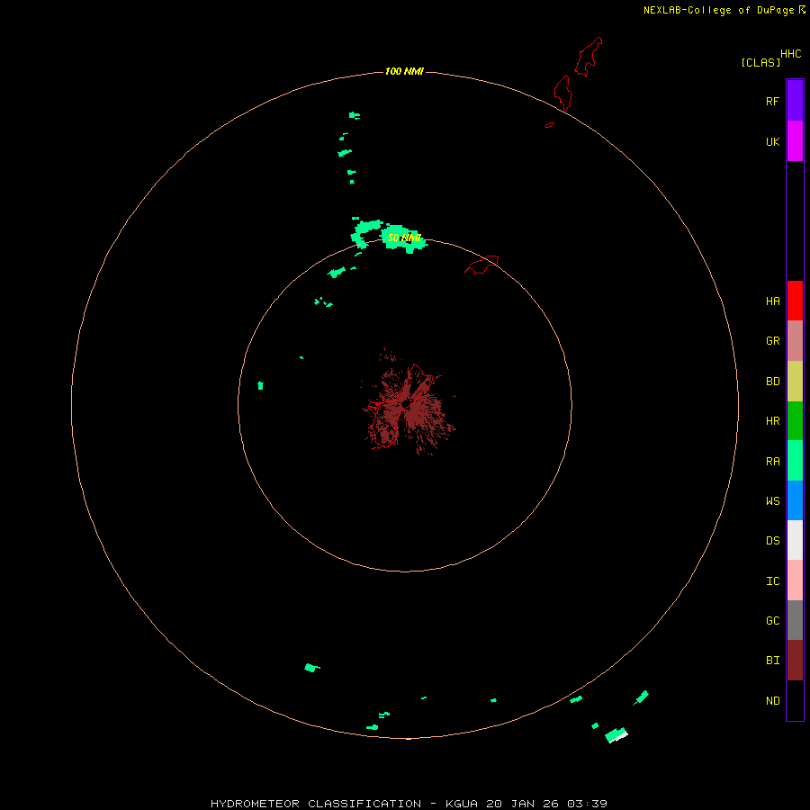Click the IC legend label
Viewport: 810px width, 810px height.
pyautogui.click(x=772, y=581)
